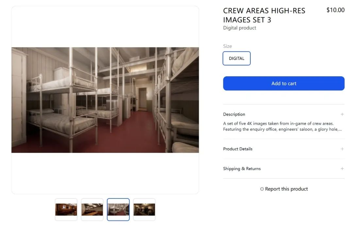Click the plus icon beside Product Details
Viewport: 353px width, 225px height.
(x=342, y=149)
